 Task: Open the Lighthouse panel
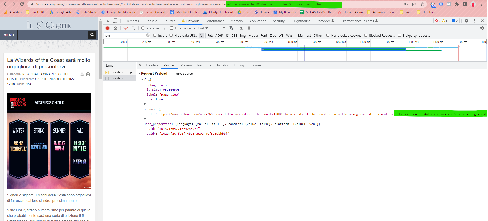(x=302, y=21)
